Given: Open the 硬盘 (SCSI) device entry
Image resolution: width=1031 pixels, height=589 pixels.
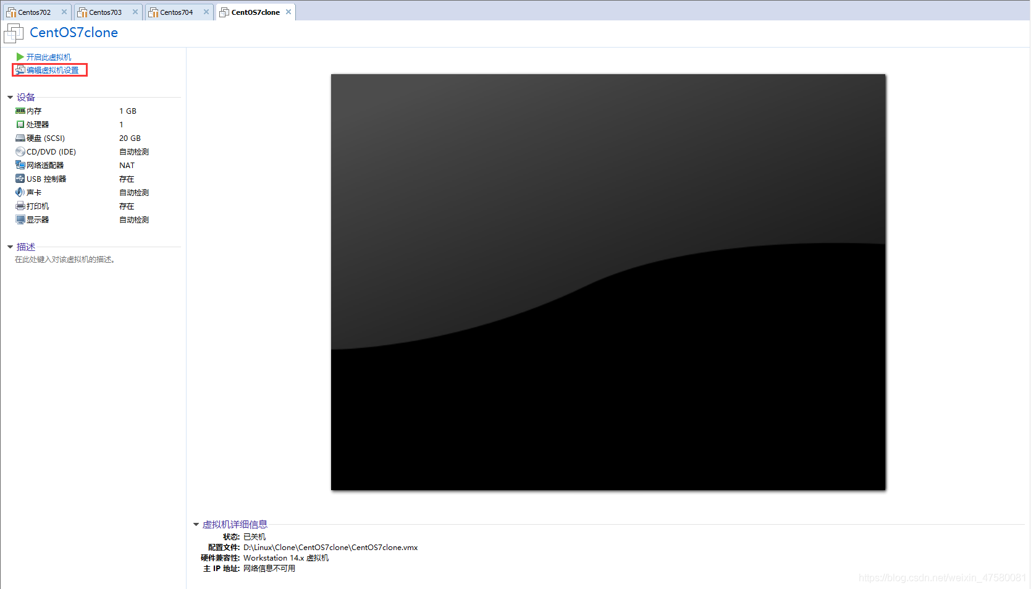Looking at the screenshot, I should click(x=46, y=138).
